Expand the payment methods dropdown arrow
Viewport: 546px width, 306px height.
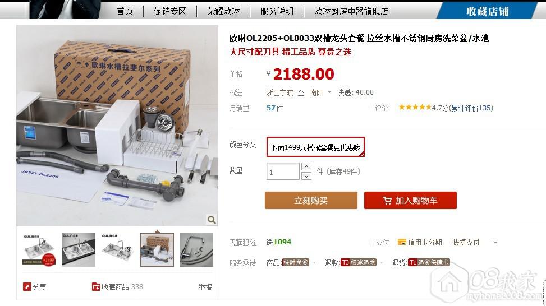[495, 242]
